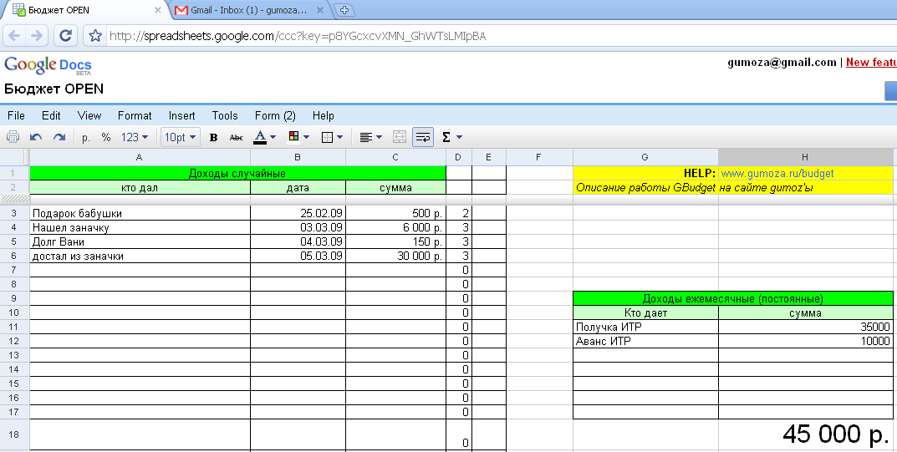Select column B header
897x452 pixels.
pos(298,157)
